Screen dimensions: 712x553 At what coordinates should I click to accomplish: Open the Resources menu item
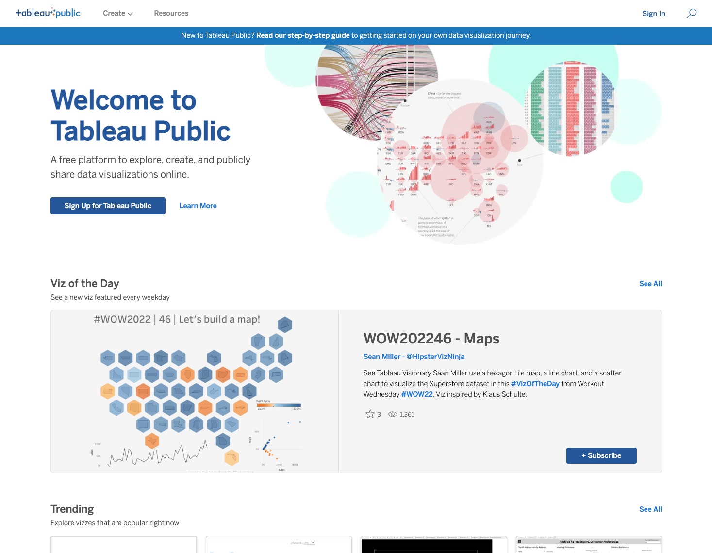(171, 13)
